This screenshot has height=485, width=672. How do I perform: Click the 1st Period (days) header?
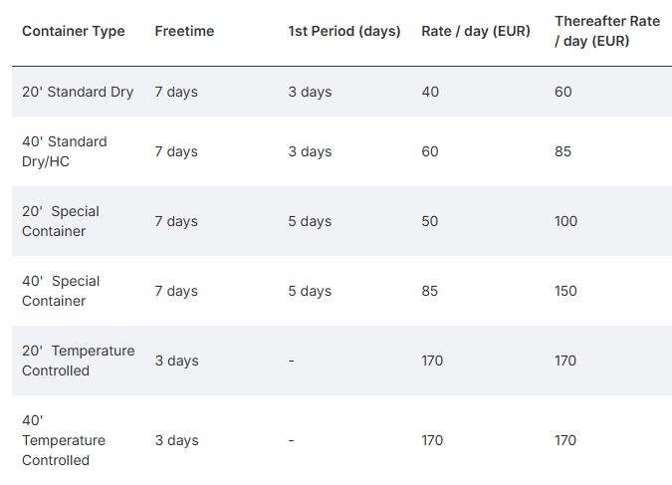pyautogui.click(x=344, y=31)
